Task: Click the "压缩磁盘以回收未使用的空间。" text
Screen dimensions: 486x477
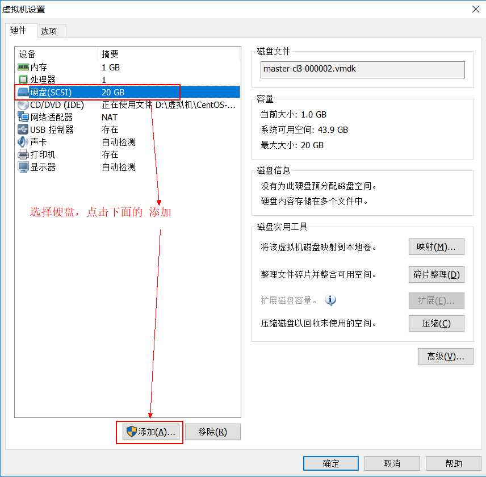Action: tap(319, 323)
